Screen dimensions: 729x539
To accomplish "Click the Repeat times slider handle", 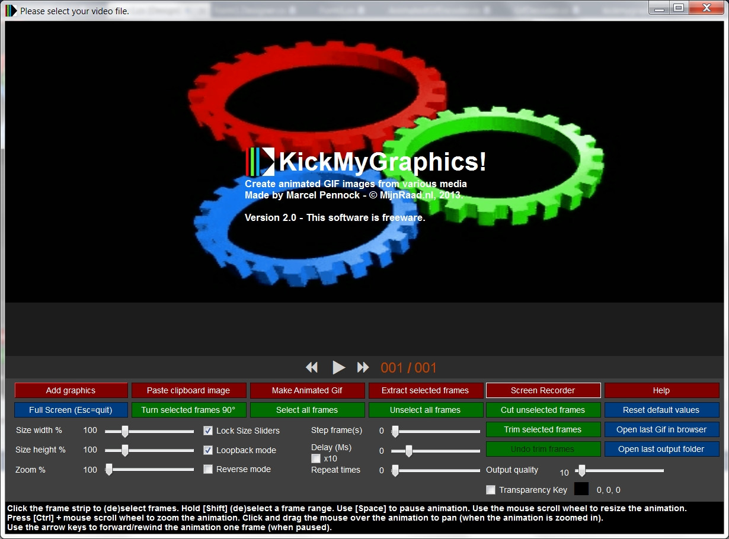I will [x=395, y=470].
